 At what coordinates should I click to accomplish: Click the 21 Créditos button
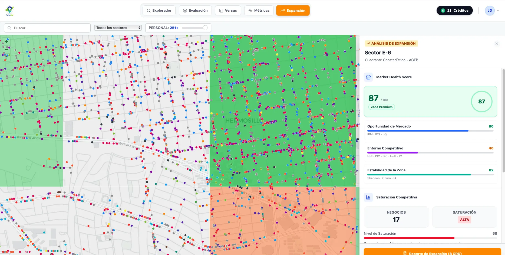point(454,11)
